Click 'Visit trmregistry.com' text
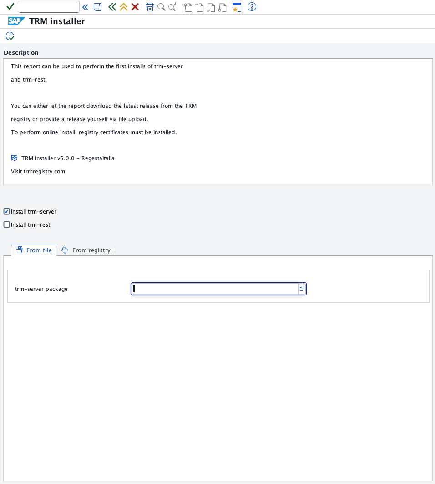 (38, 171)
